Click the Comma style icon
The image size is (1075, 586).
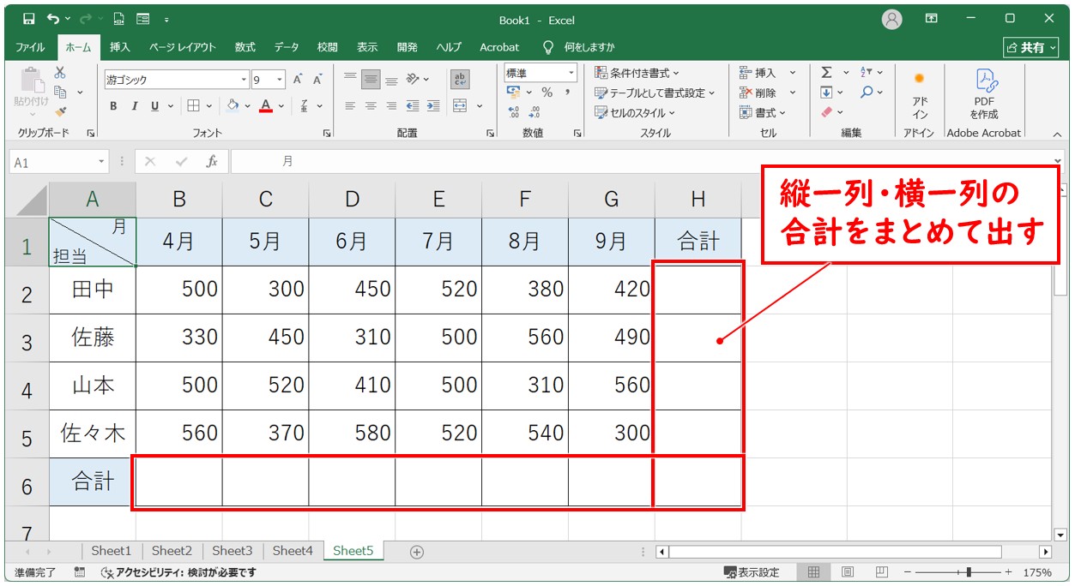pos(567,93)
